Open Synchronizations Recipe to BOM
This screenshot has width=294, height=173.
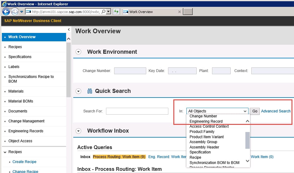[x=34, y=79]
